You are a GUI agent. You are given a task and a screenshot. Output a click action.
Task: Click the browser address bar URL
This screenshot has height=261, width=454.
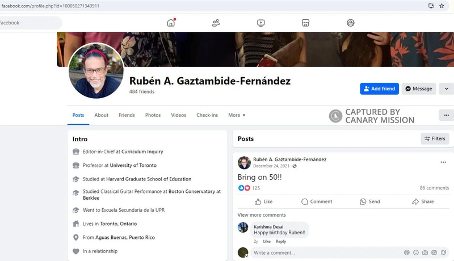[x=51, y=6]
